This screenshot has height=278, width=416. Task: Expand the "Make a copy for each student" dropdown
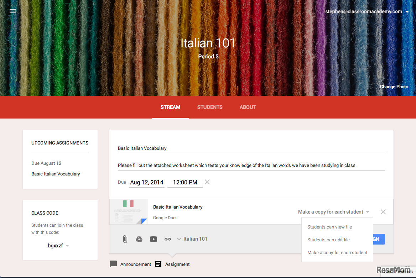coord(367,211)
